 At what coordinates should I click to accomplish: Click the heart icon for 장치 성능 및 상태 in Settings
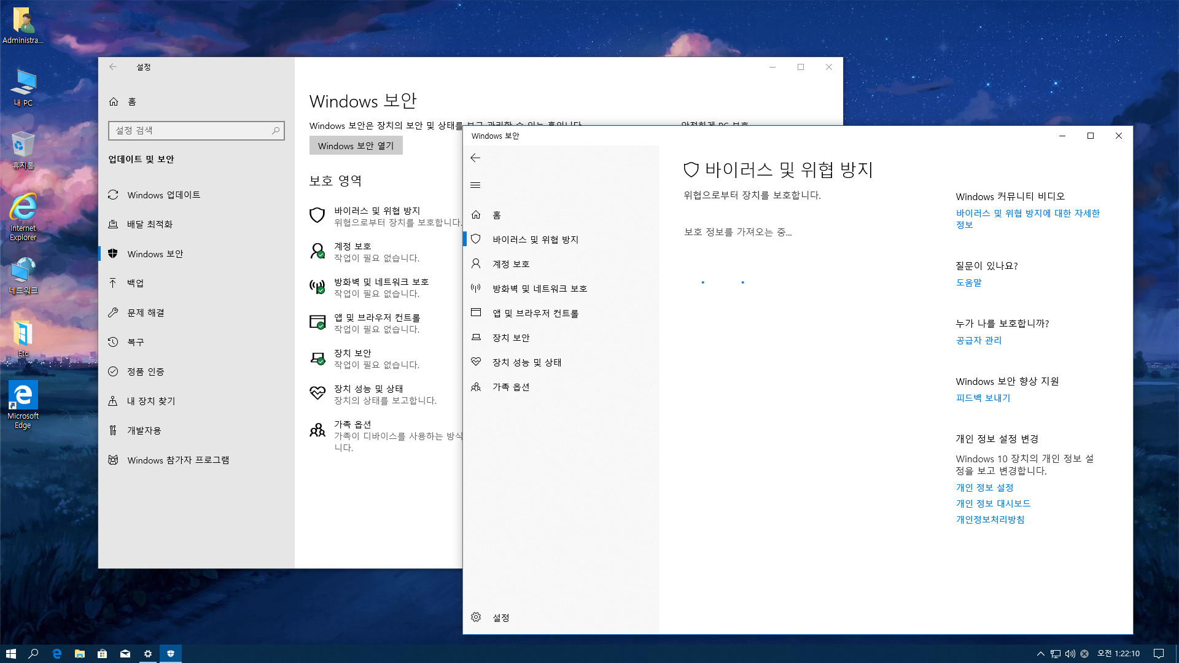pyautogui.click(x=317, y=393)
